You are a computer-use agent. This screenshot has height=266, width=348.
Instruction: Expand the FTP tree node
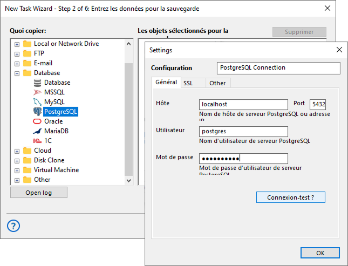pyautogui.click(x=17, y=54)
